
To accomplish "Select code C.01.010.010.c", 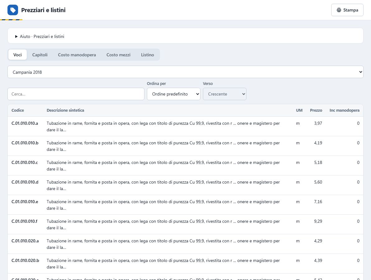I will pyautogui.click(x=25, y=162).
